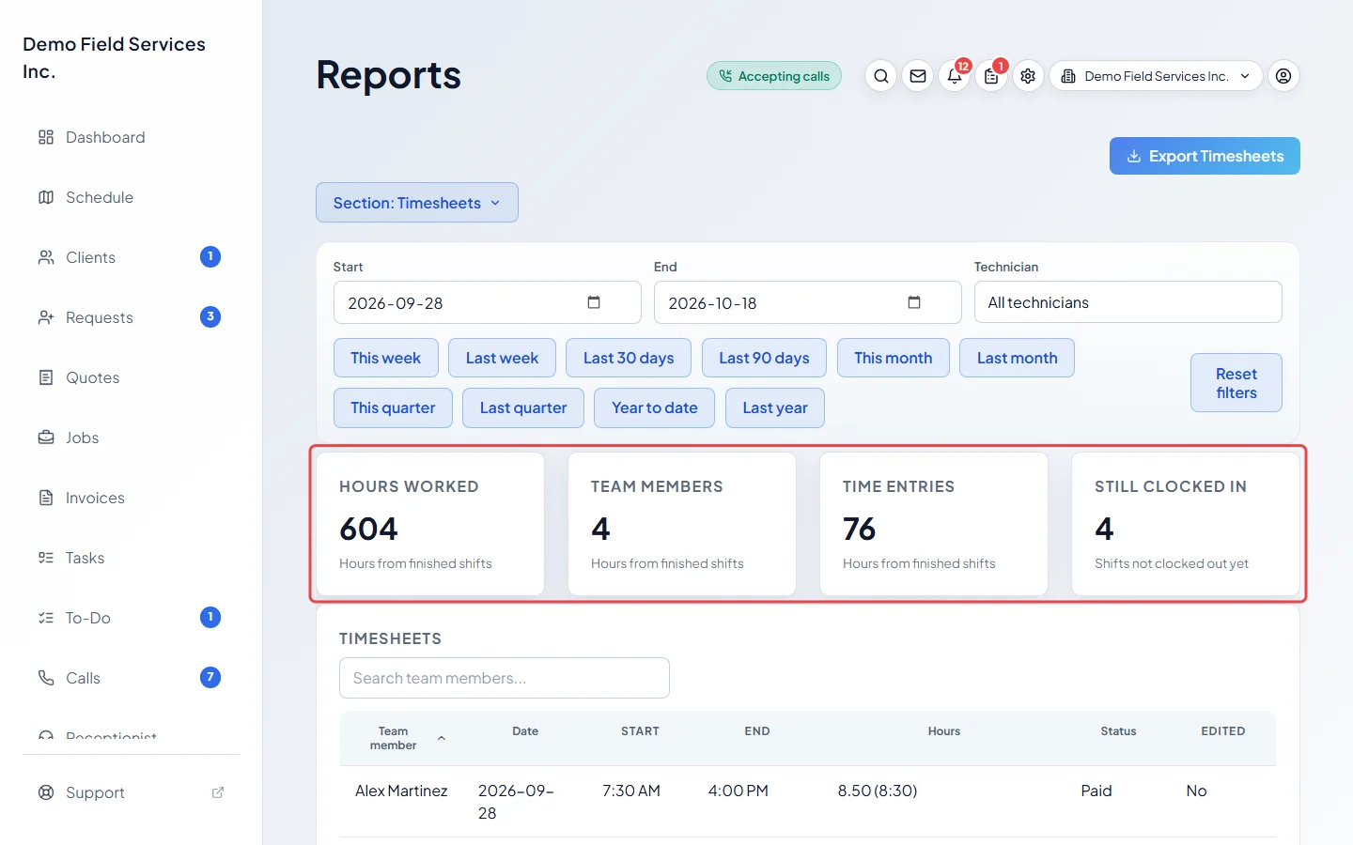Image resolution: width=1353 pixels, height=845 pixels.
Task: Open the clipboard icon with 1 badge
Action: coord(991,76)
